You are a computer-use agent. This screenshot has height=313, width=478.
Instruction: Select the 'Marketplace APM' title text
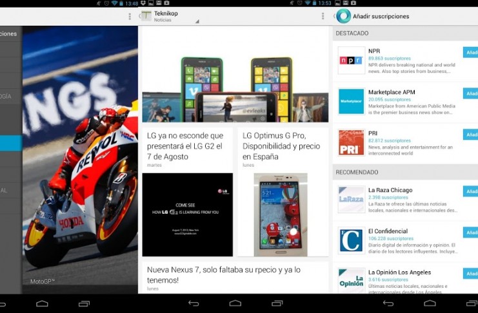pos(392,92)
